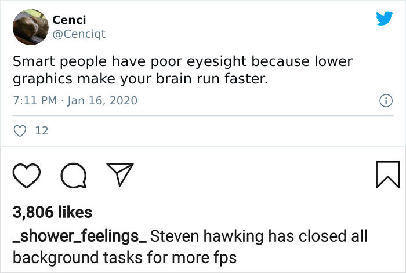Open the @Cenciqt handle link
This screenshot has height=273, width=406.
79,34
